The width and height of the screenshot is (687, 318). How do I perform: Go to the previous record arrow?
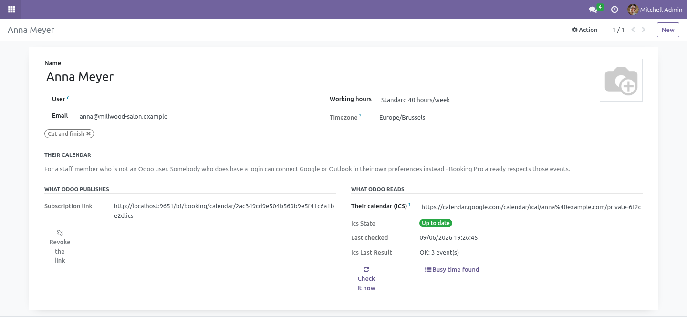[633, 30]
